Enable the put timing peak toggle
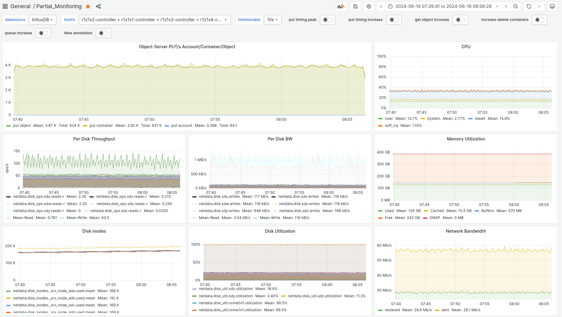Image resolution: width=562 pixels, height=317 pixels. pyautogui.click(x=327, y=20)
